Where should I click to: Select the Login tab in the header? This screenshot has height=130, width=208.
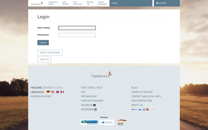coord(131,3)
